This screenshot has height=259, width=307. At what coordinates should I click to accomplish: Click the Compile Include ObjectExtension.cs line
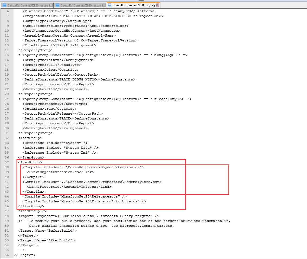click(x=83, y=167)
